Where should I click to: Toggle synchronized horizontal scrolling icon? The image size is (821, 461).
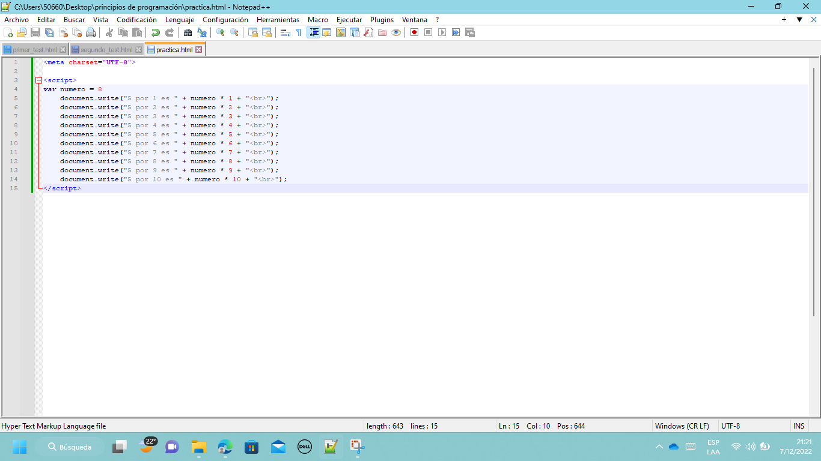coord(267,32)
